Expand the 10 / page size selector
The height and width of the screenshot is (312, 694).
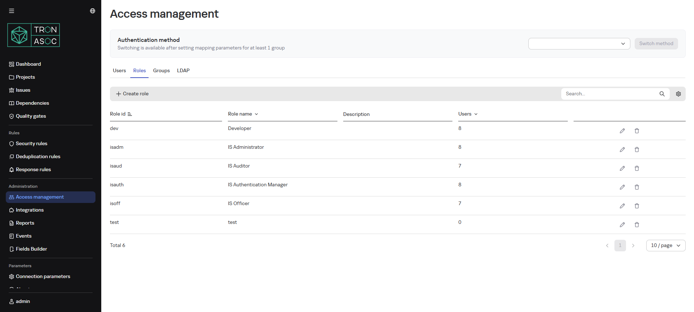665,246
